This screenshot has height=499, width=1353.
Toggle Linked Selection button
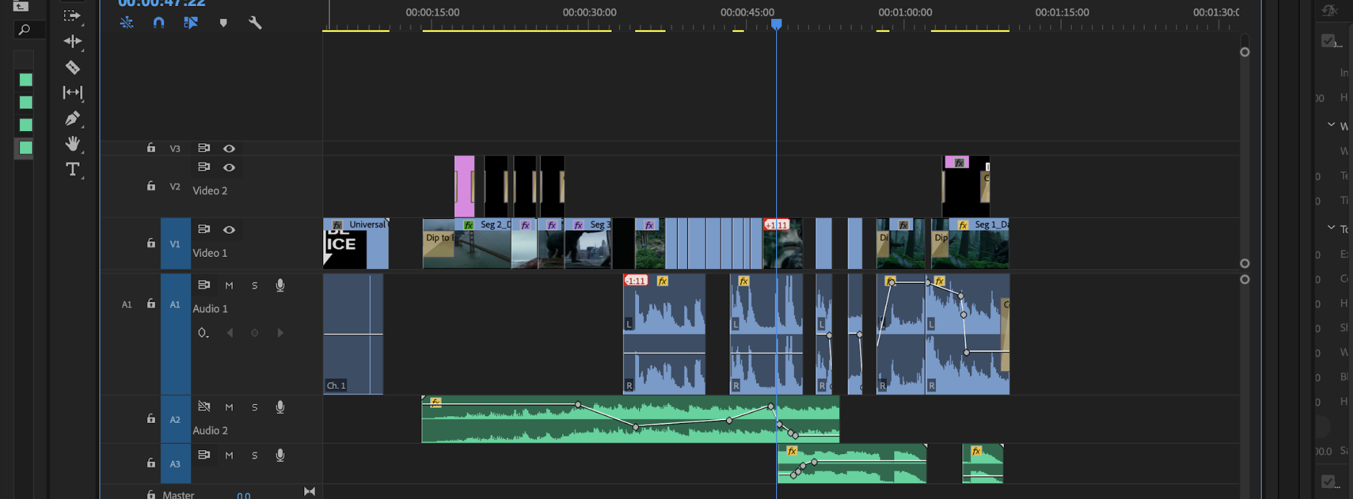coord(191,22)
